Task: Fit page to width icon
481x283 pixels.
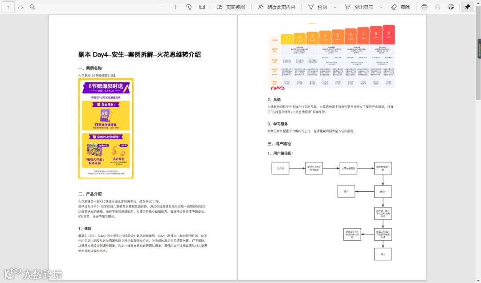Action: pos(202,7)
